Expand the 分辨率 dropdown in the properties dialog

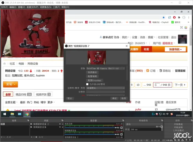click(x=106, y=92)
